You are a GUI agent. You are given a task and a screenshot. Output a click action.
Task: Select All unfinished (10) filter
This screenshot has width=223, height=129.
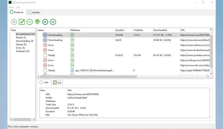[x=25, y=34]
